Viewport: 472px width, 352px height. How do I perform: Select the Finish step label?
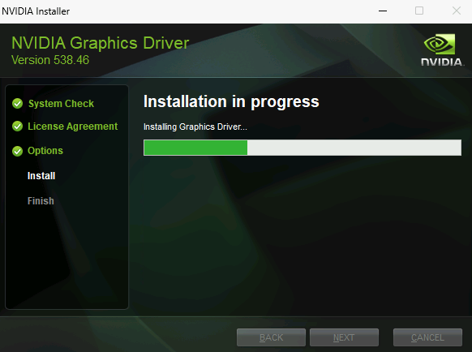[x=41, y=201]
